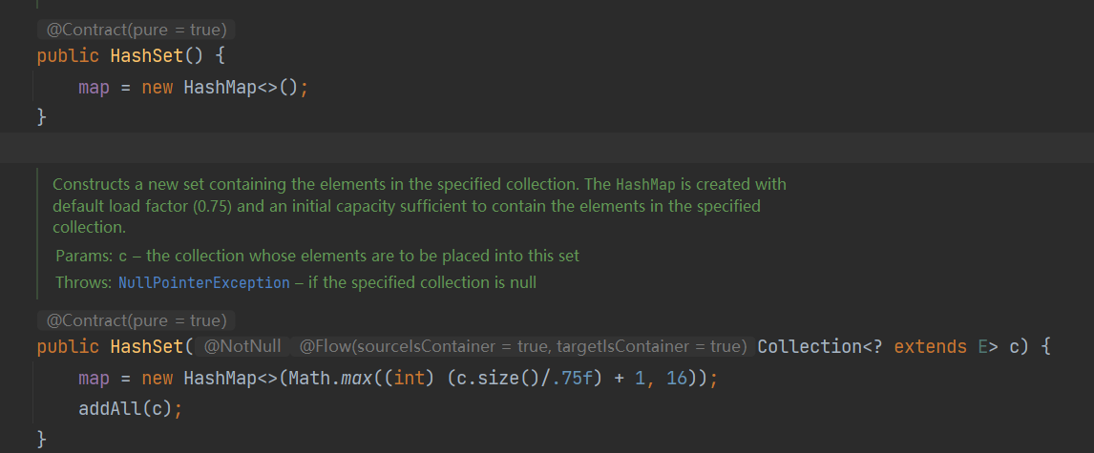Click the @Contract hint above the Collection constructor
Screen dimensions: 1094x453
(136, 320)
